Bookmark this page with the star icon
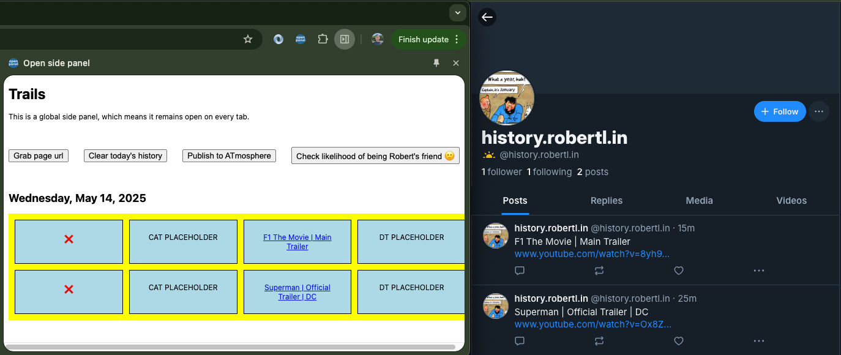This screenshot has width=841, height=355. tap(248, 39)
